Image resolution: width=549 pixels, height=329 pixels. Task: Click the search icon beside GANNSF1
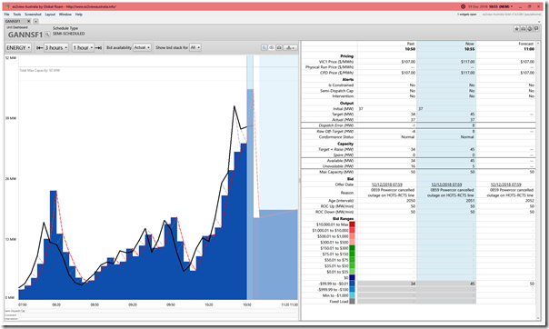coord(47,35)
